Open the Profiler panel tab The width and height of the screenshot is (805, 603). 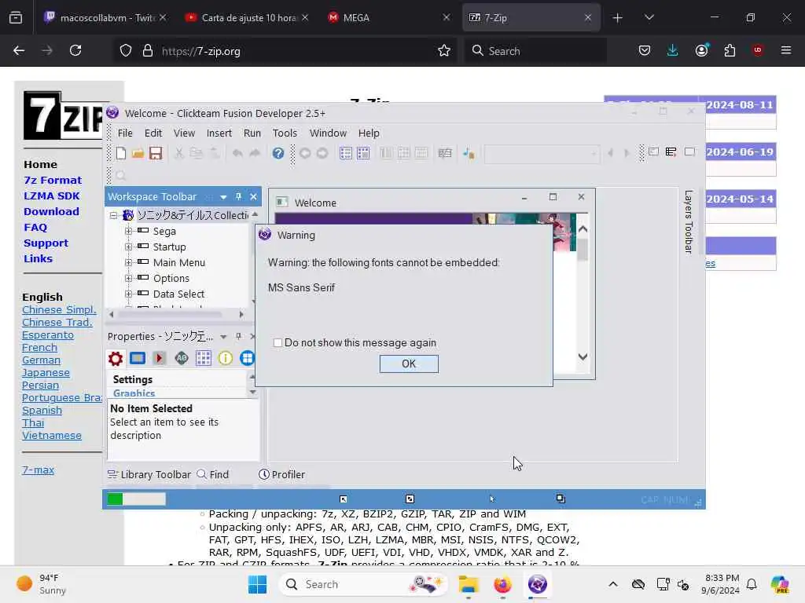point(281,474)
